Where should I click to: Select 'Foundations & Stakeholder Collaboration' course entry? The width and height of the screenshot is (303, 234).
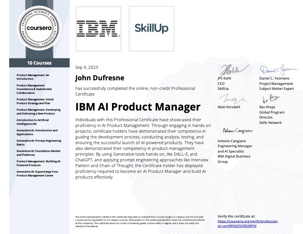click(34, 89)
